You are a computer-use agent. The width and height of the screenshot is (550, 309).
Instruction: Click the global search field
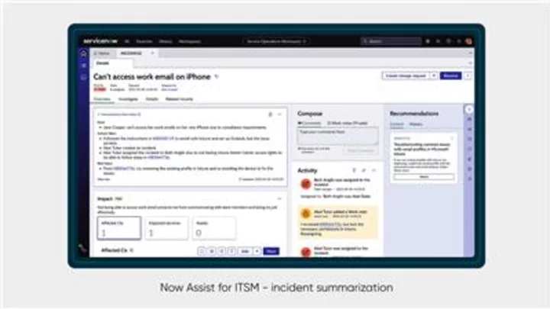[391, 41]
